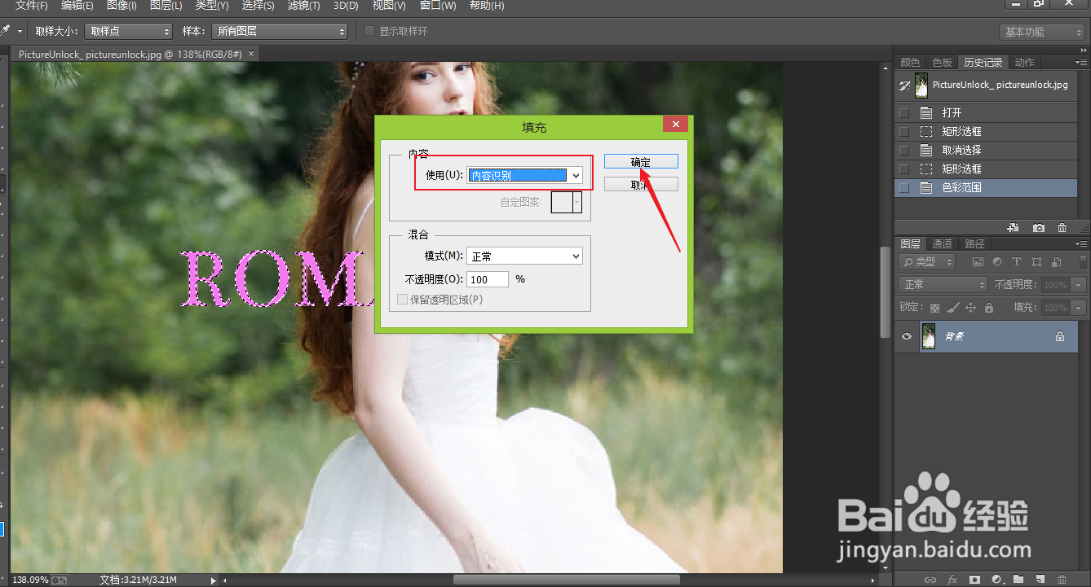Select the 打开 history state
Screen dimensions: 1091x587
[986, 113]
